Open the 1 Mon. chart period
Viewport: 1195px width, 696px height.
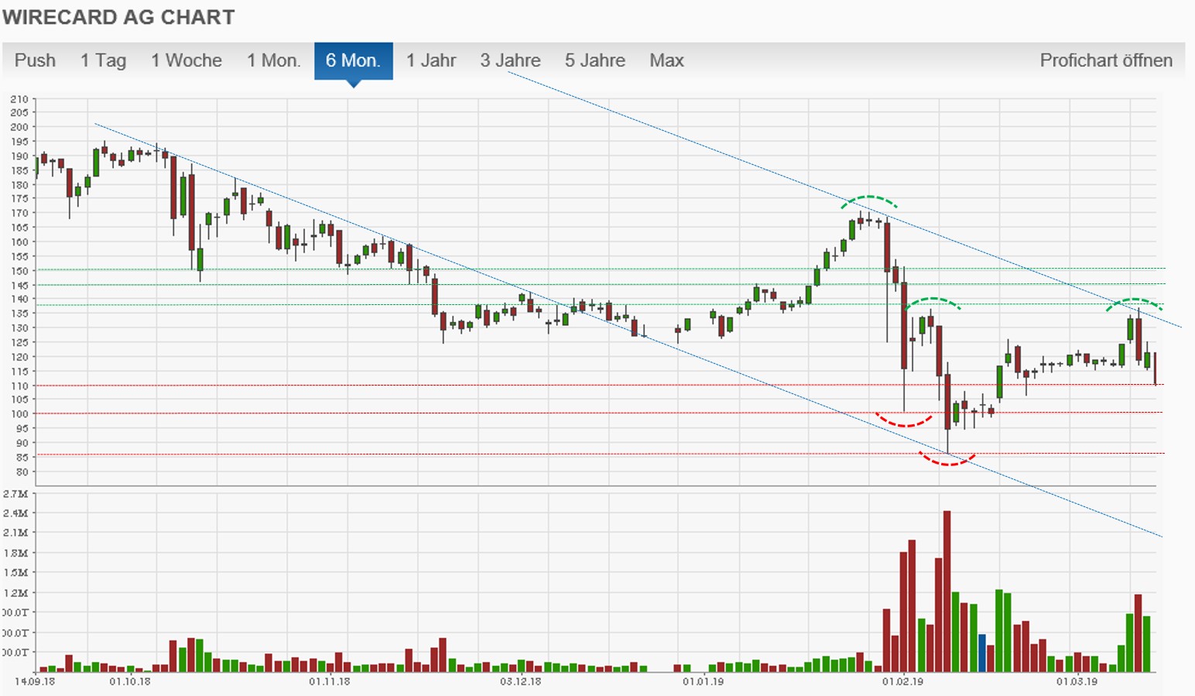(274, 60)
